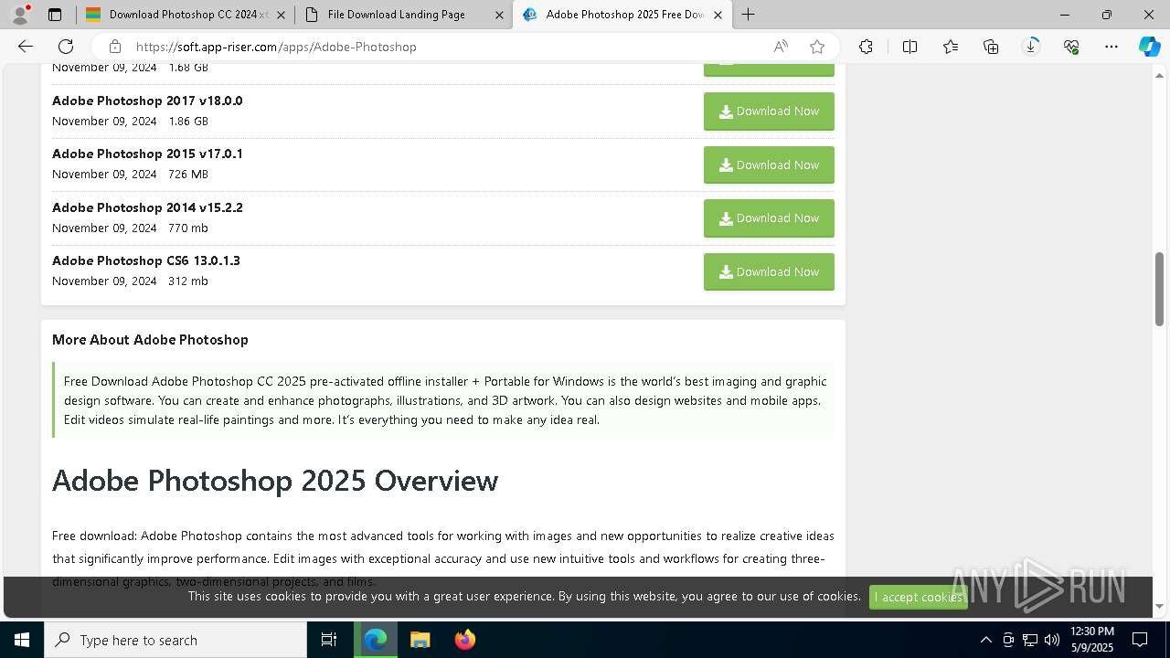
Task: Open Settings and more ellipsis menu
Action: point(1111,47)
